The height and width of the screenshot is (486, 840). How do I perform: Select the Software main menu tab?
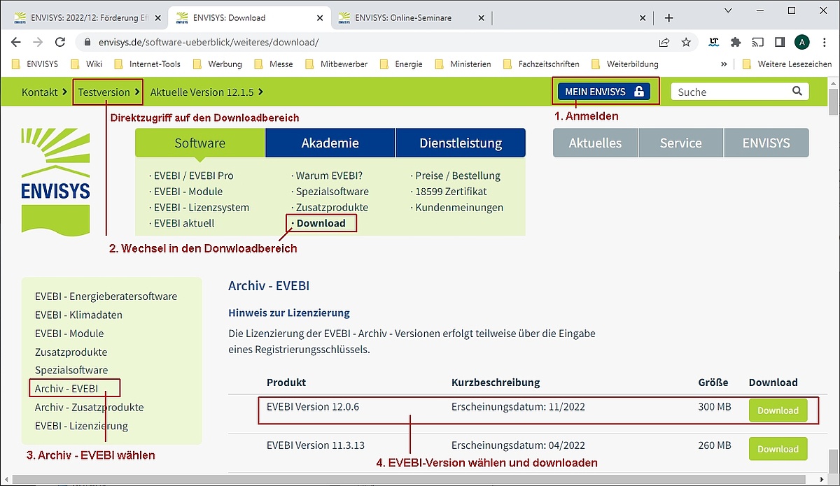click(x=200, y=143)
